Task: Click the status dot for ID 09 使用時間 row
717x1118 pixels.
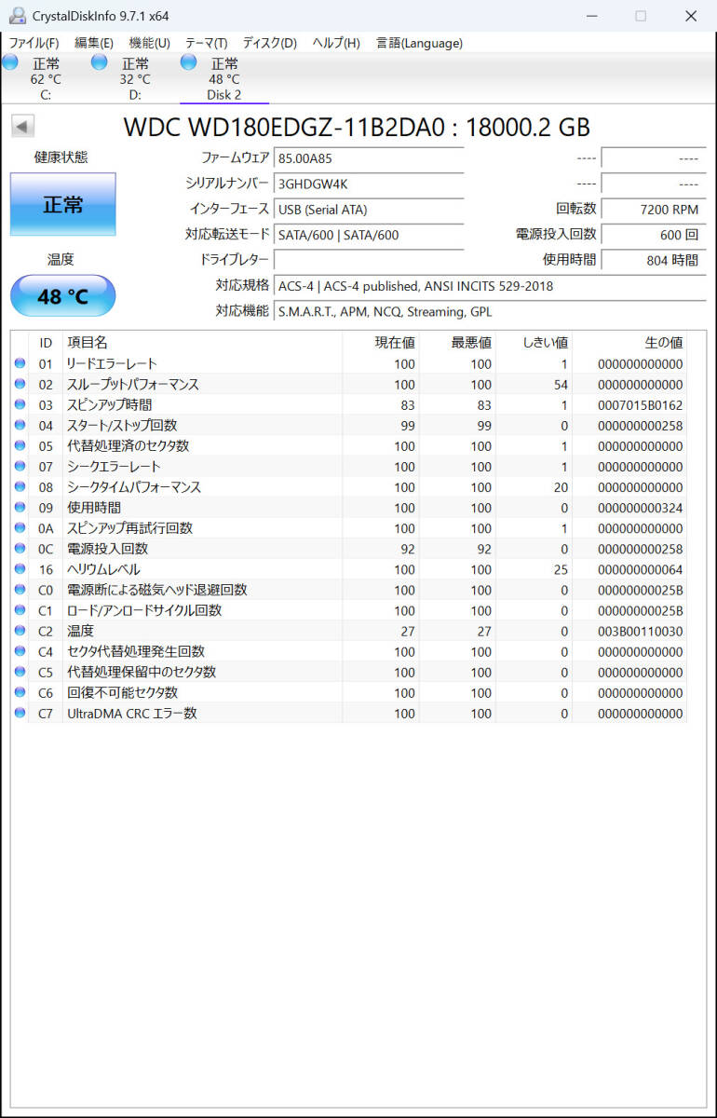Action: coord(20,507)
